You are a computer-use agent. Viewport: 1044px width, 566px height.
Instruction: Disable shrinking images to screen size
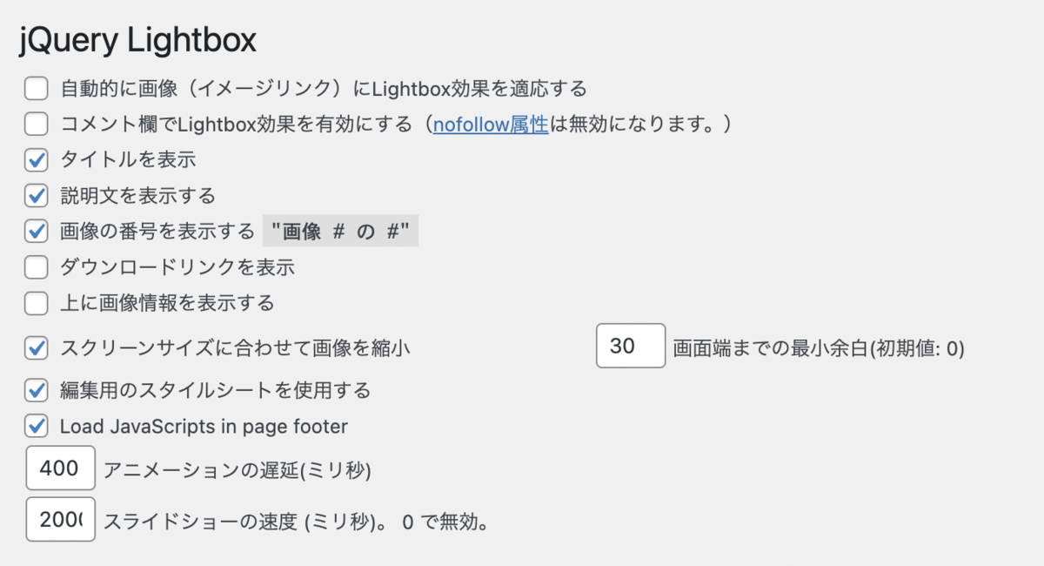(36, 346)
